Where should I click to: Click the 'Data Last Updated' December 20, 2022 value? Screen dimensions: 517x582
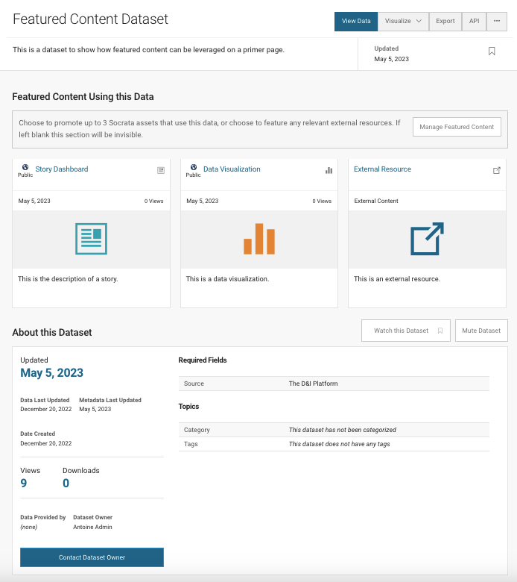[46, 409]
